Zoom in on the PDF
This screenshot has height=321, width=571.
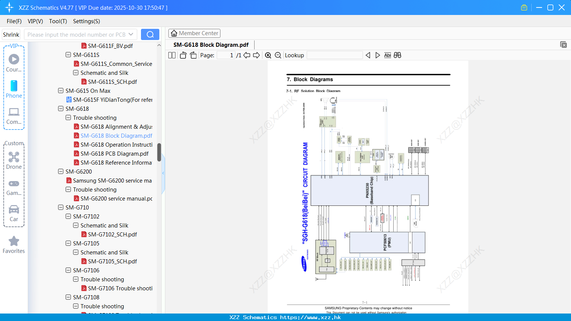pyautogui.click(x=268, y=55)
